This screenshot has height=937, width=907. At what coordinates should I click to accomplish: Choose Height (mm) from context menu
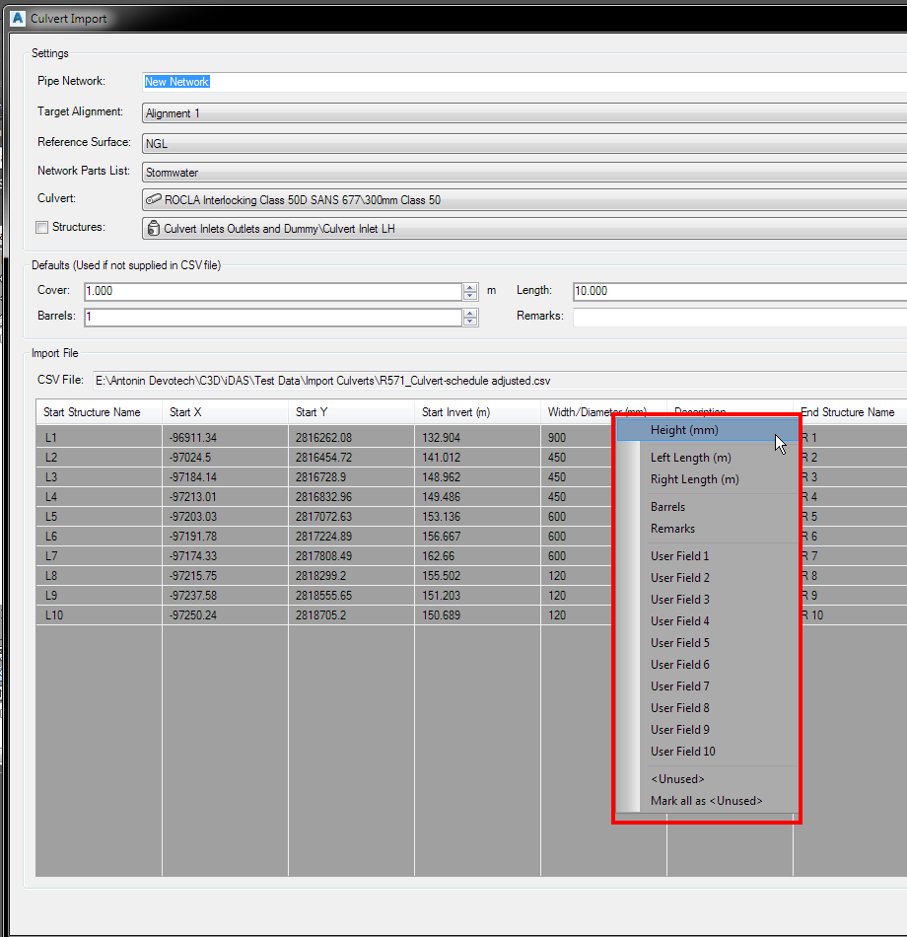coord(708,430)
